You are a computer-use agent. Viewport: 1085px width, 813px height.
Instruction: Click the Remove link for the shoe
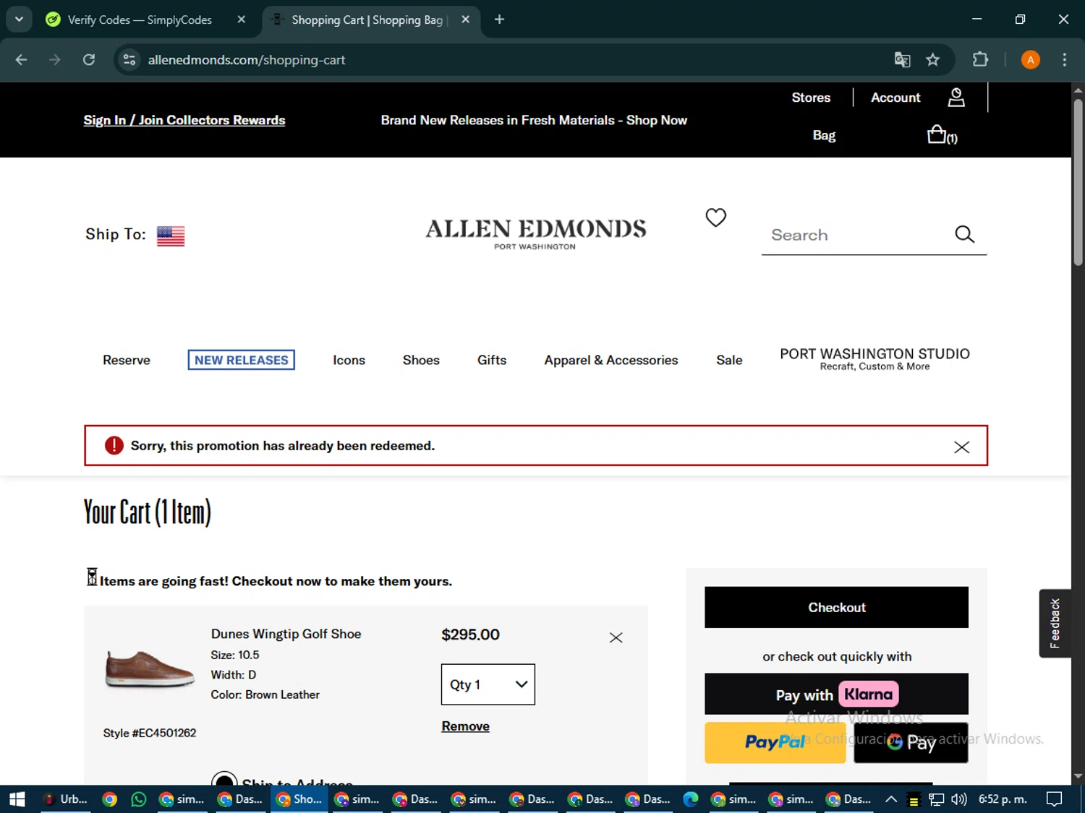pyautogui.click(x=465, y=726)
